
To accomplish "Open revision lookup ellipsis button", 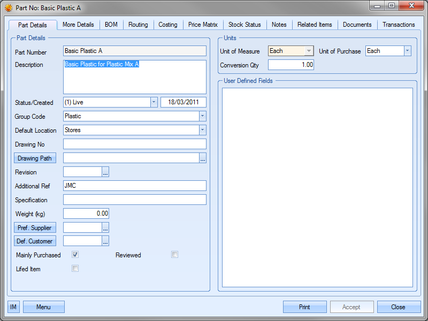I will click(105, 172).
